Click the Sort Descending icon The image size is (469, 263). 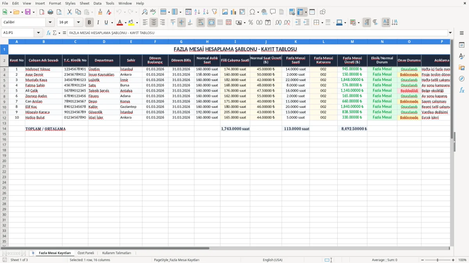coord(206,12)
